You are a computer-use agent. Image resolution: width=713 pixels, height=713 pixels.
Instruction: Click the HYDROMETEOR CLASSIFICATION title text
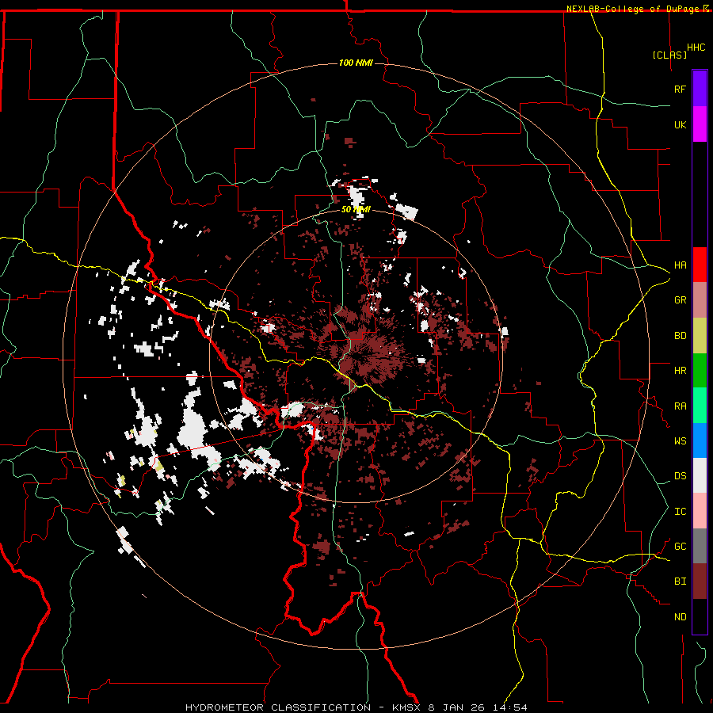[278, 707]
